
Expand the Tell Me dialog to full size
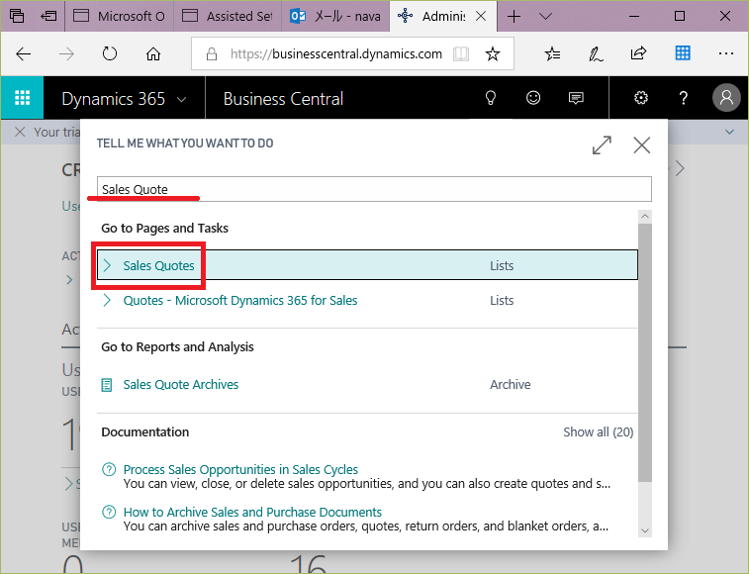pyautogui.click(x=602, y=145)
